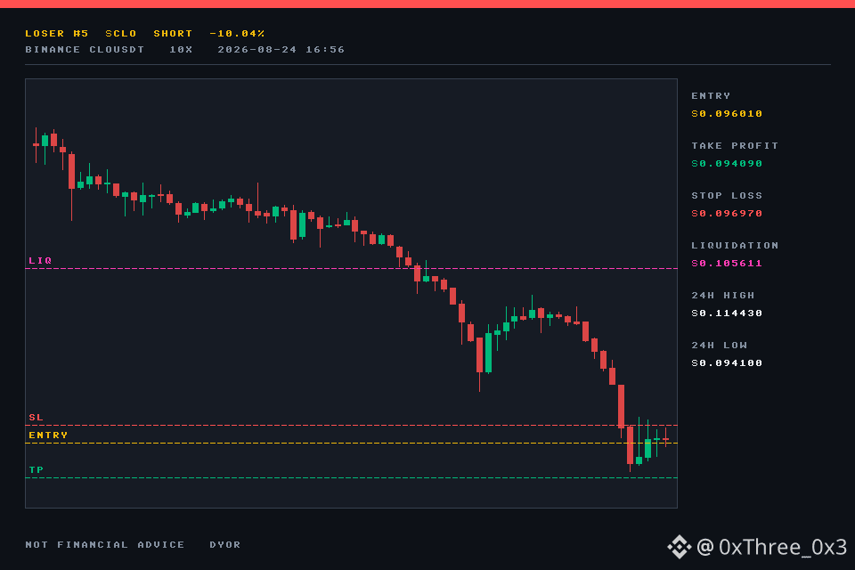Screen dimensions: 855x570
Task: Click the 24H high value "$0.114430"
Action: click(x=727, y=313)
